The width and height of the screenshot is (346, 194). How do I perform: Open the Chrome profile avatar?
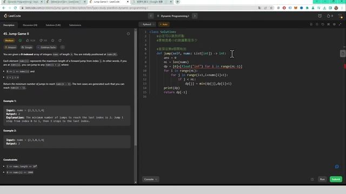click(336, 8)
